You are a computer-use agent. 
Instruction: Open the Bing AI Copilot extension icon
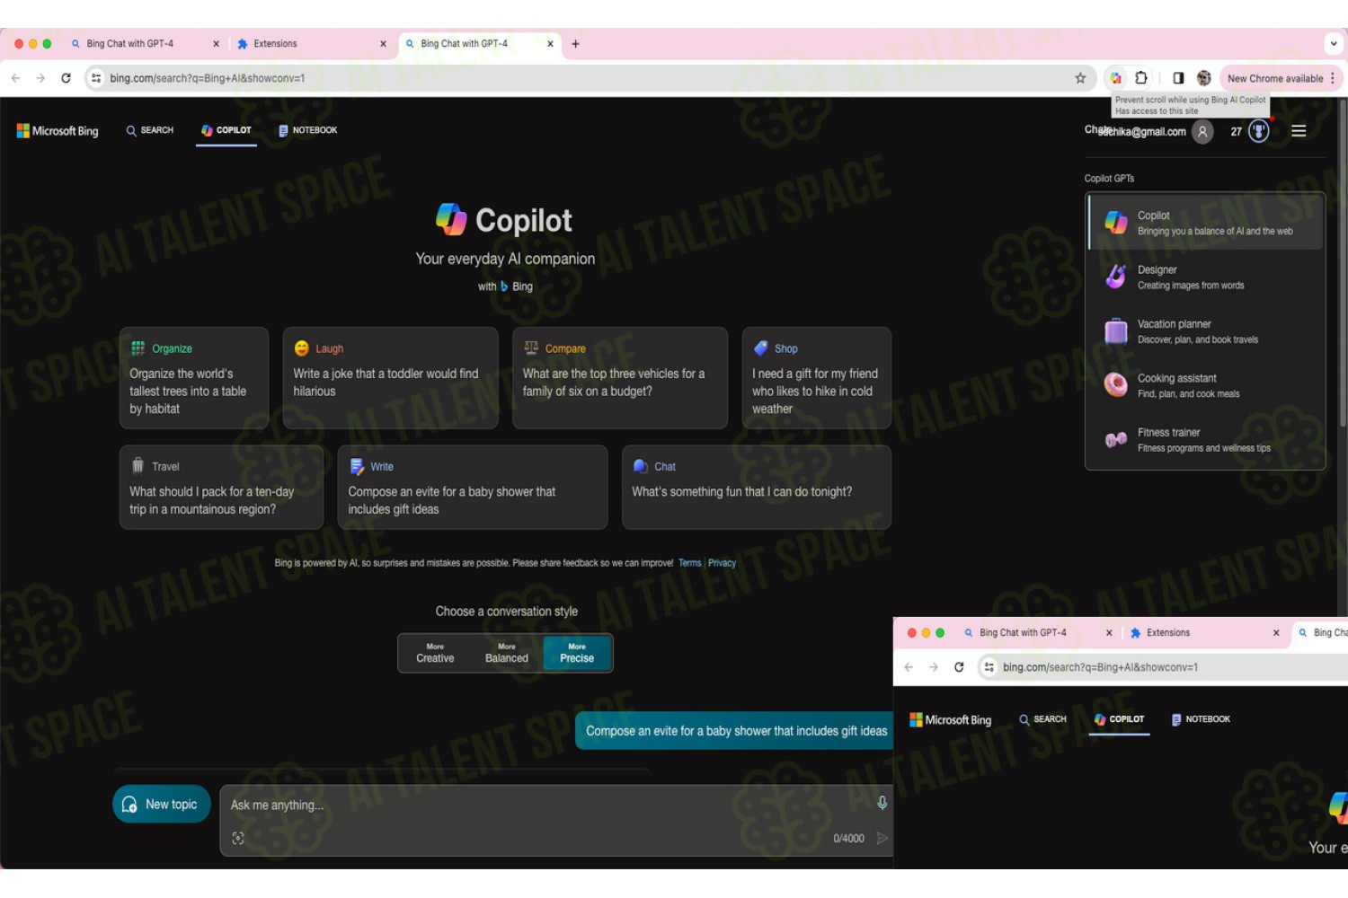click(x=1115, y=78)
